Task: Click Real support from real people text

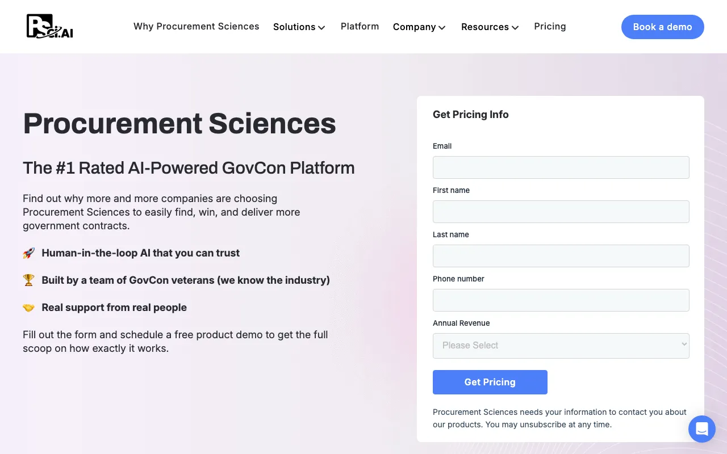Action: pyautogui.click(x=114, y=308)
